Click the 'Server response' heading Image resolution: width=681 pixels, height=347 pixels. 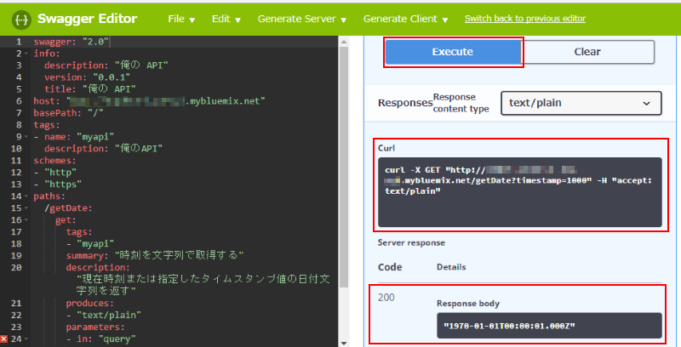click(411, 243)
